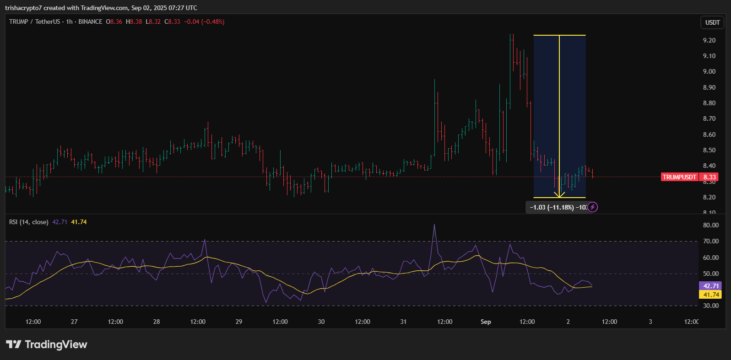Screen dimensions: 731x360
Task: Click the 70.00 RSI axis label
Action: [711, 241]
